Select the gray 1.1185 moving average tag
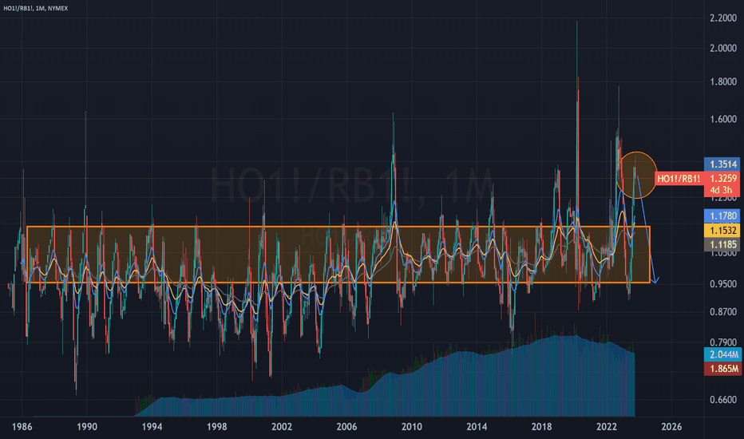The image size is (744, 439). coord(722,244)
